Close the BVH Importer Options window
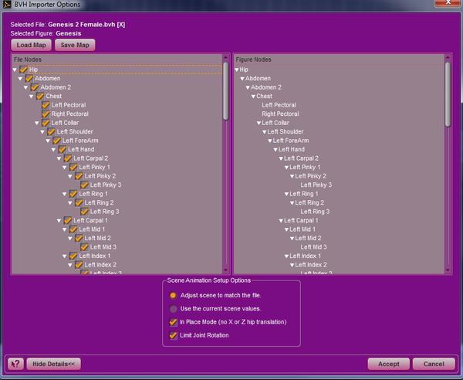463x380 pixels. point(448,2)
